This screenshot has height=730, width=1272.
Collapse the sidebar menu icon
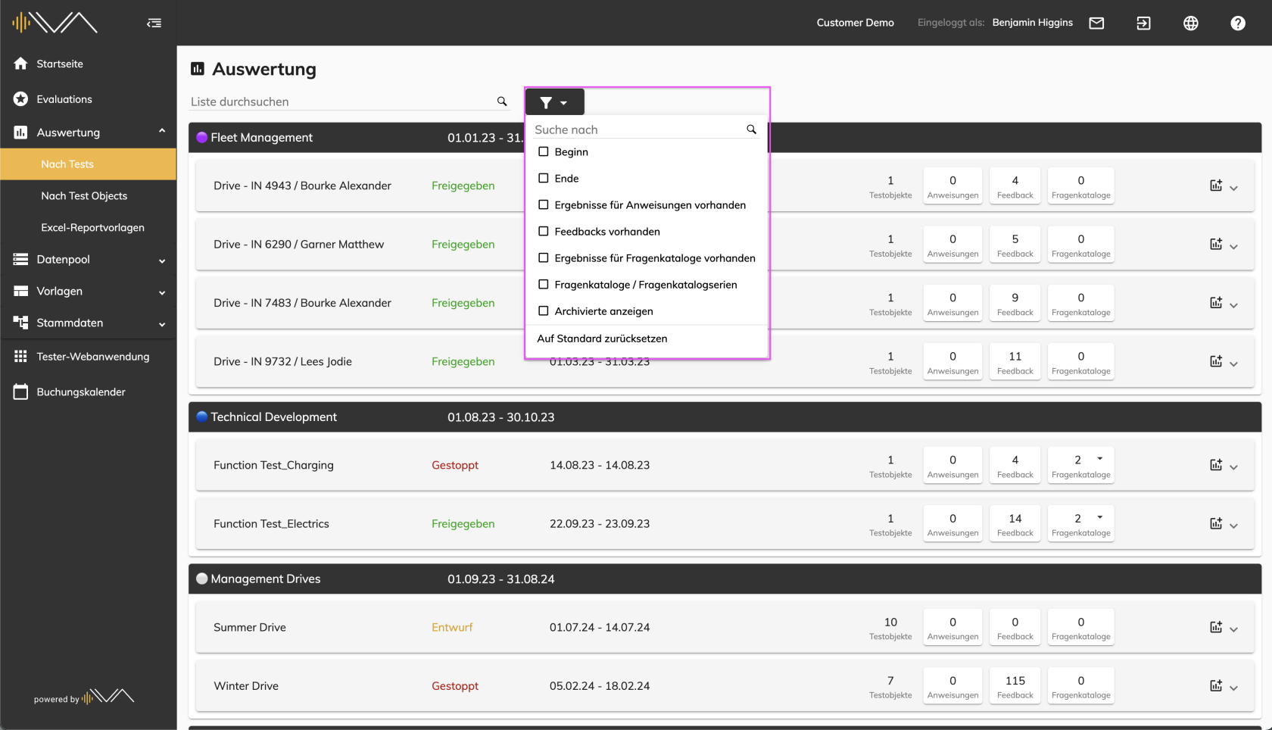pyautogui.click(x=154, y=23)
